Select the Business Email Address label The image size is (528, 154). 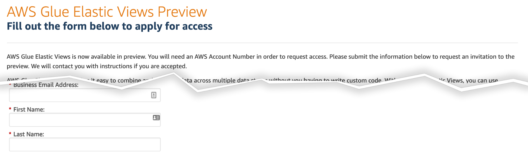46,85
